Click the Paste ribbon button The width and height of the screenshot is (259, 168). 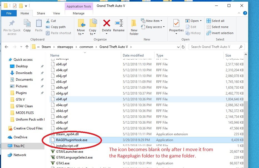(39, 25)
